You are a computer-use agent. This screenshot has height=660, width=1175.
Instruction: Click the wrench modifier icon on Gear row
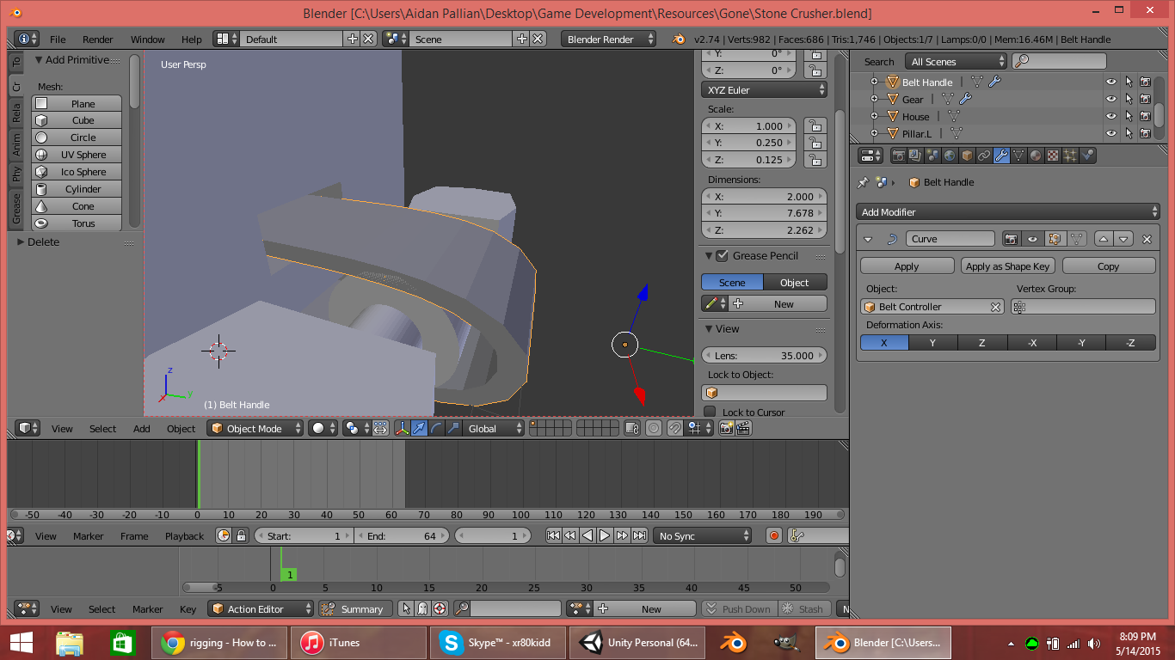(x=966, y=100)
